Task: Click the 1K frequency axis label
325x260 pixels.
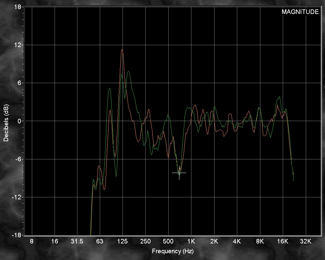Action: tap(191, 241)
